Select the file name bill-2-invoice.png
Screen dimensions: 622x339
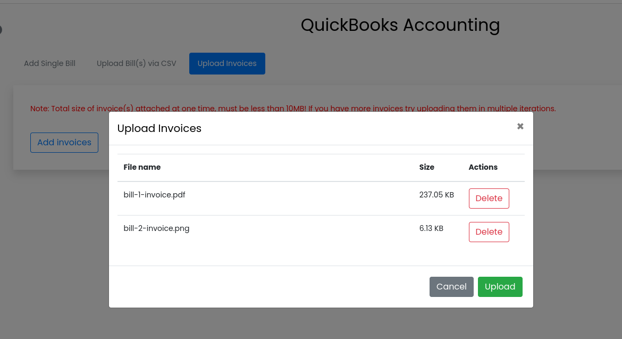coord(156,228)
